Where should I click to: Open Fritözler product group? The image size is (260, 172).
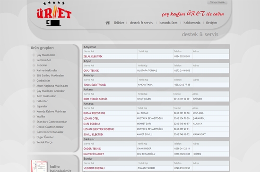coord(42,101)
